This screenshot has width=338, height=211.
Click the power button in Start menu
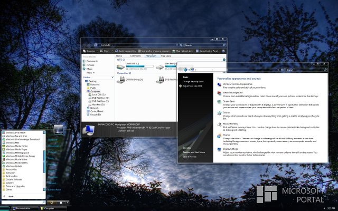pyautogui.click(x=52, y=203)
